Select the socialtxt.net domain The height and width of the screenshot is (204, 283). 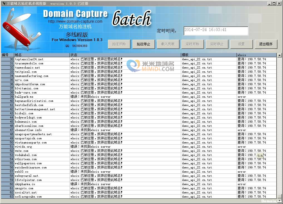[x=26, y=192]
